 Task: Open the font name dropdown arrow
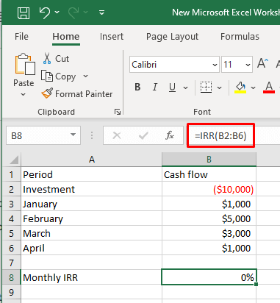(215, 65)
